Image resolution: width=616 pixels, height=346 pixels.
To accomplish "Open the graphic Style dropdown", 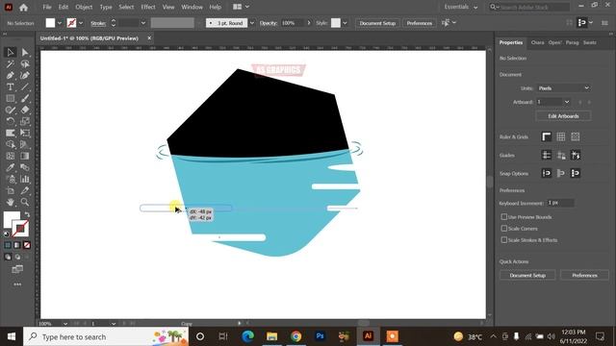I will (x=345, y=23).
